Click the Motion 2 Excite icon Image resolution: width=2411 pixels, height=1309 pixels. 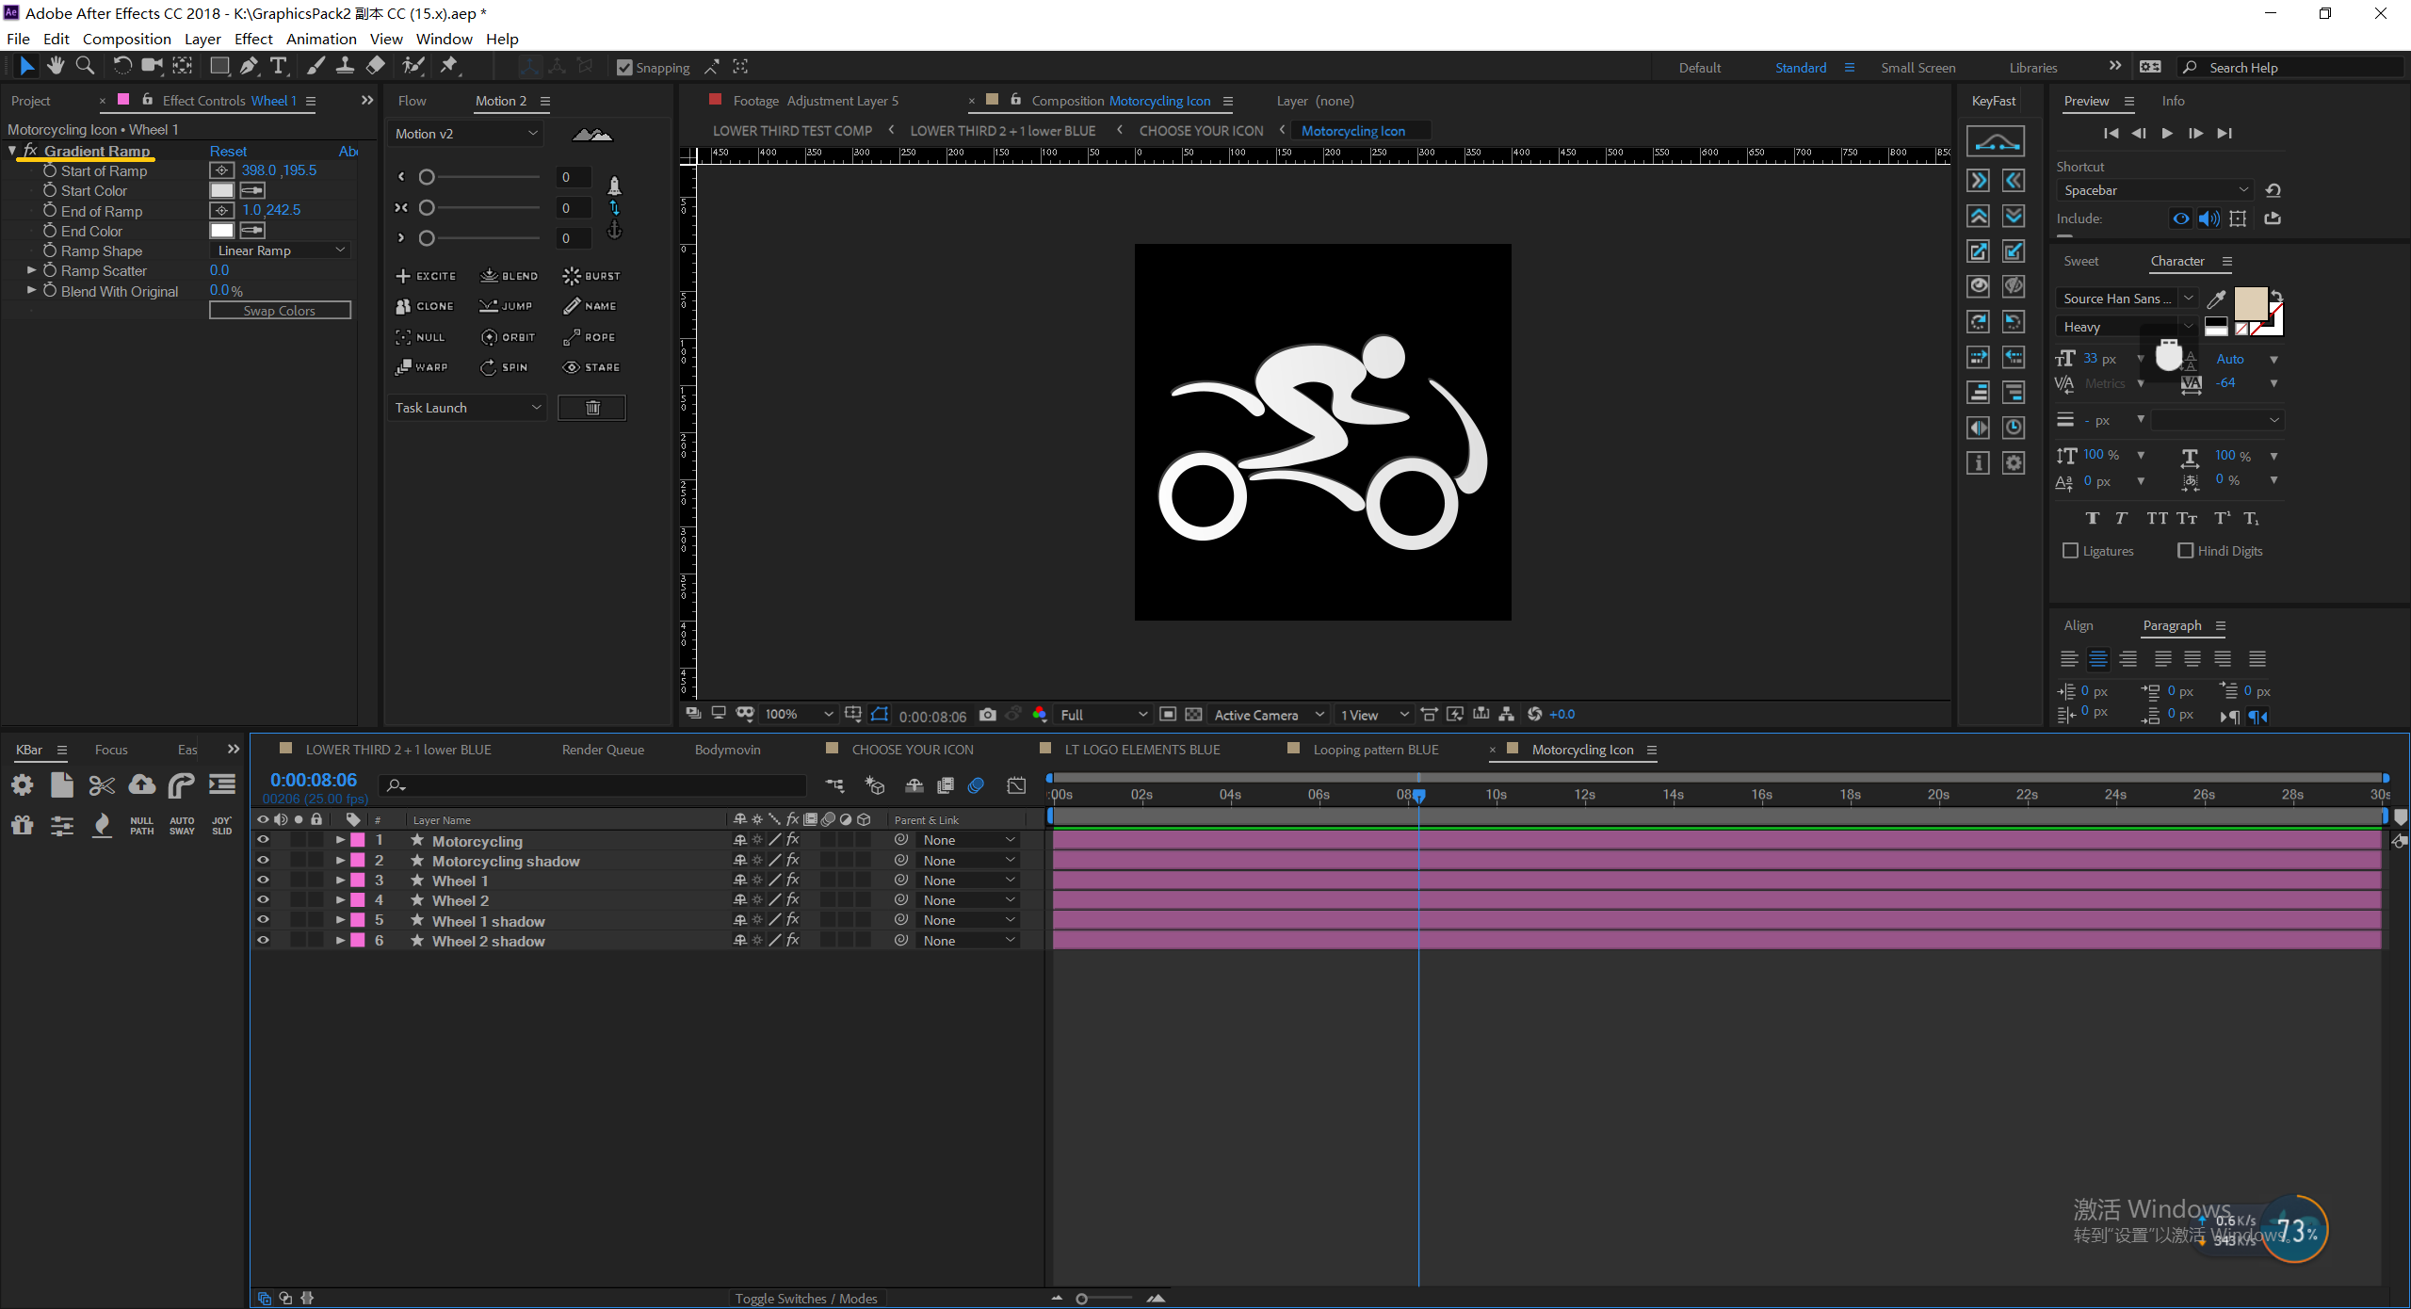coord(426,276)
